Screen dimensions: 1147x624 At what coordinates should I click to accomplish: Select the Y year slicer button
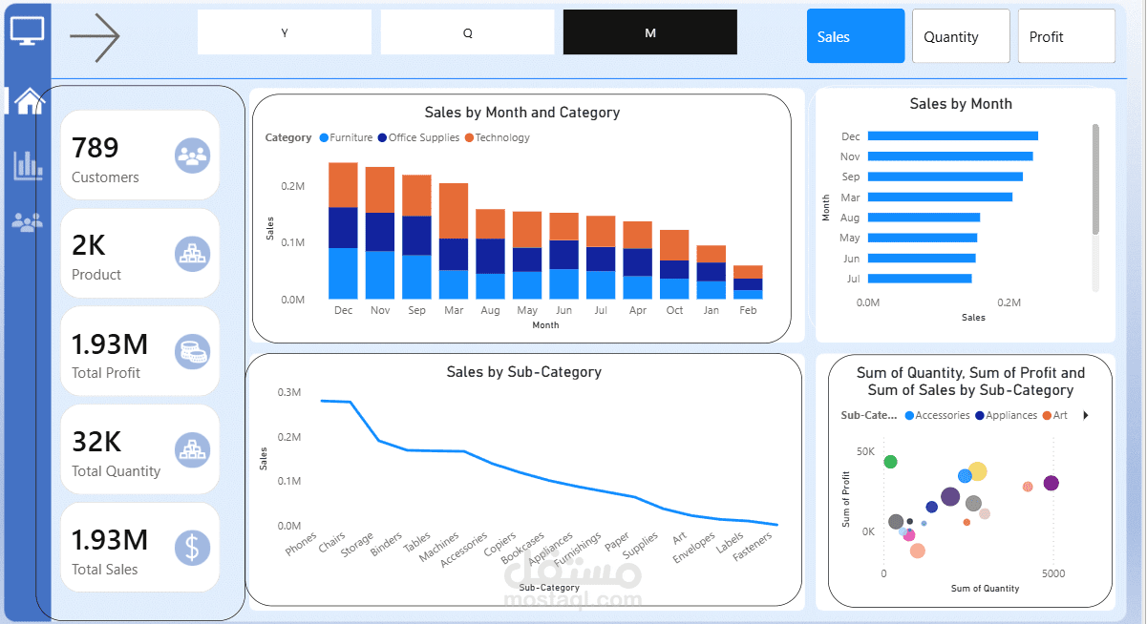tap(285, 32)
